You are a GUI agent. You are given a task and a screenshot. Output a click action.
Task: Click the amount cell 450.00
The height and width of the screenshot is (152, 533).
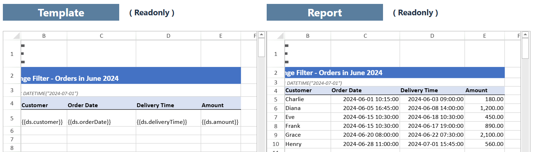click(x=485, y=117)
